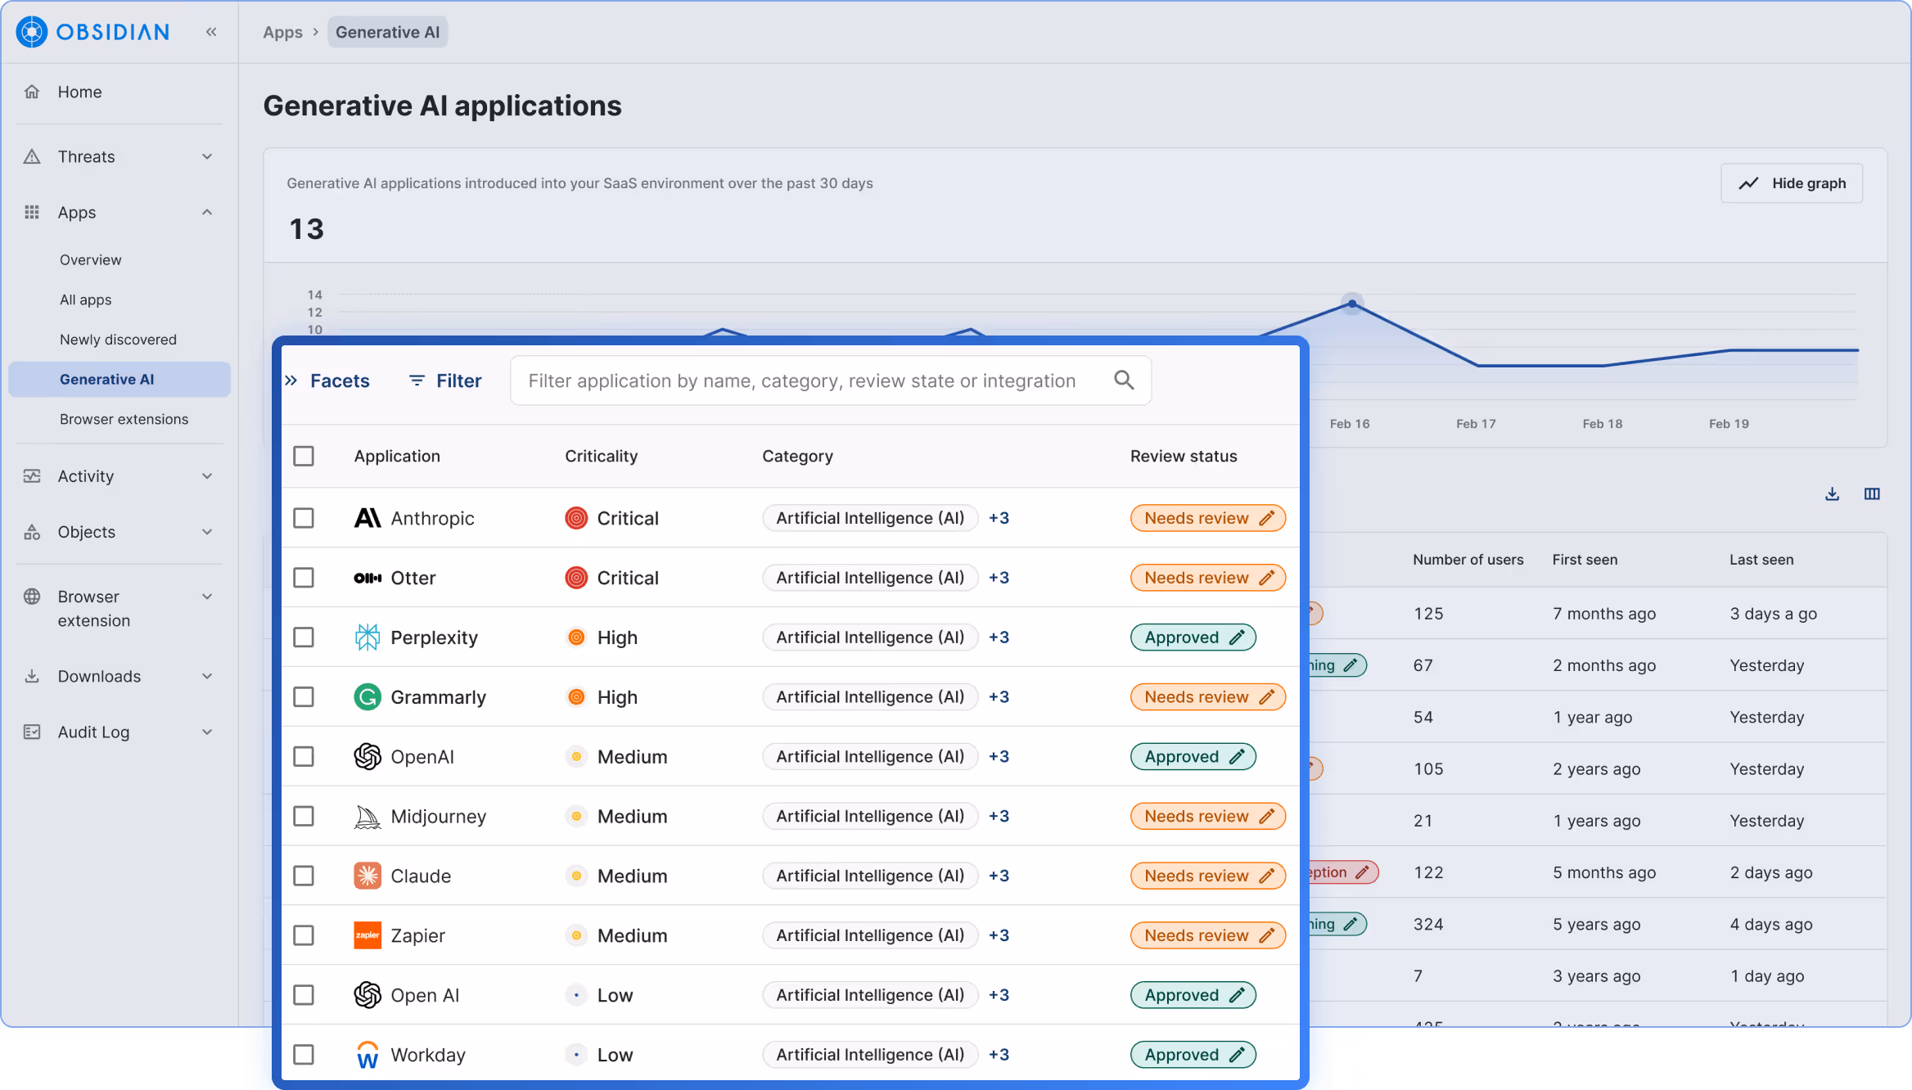This screenshot has height=1090, width=1912.
Task: Click the Workday logo icon
Action: pyautogui.click(x=368, y=1055)
